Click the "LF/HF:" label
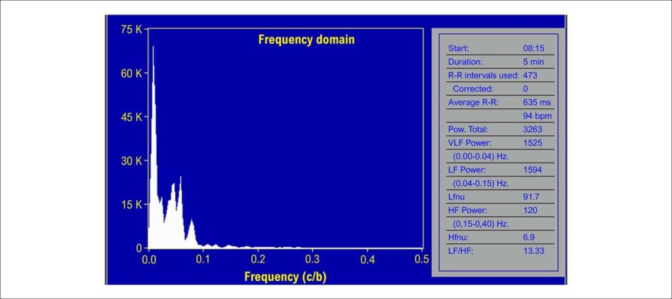This screenshot has height=299, width=672. pyautogui.click(x=460, y=251)
